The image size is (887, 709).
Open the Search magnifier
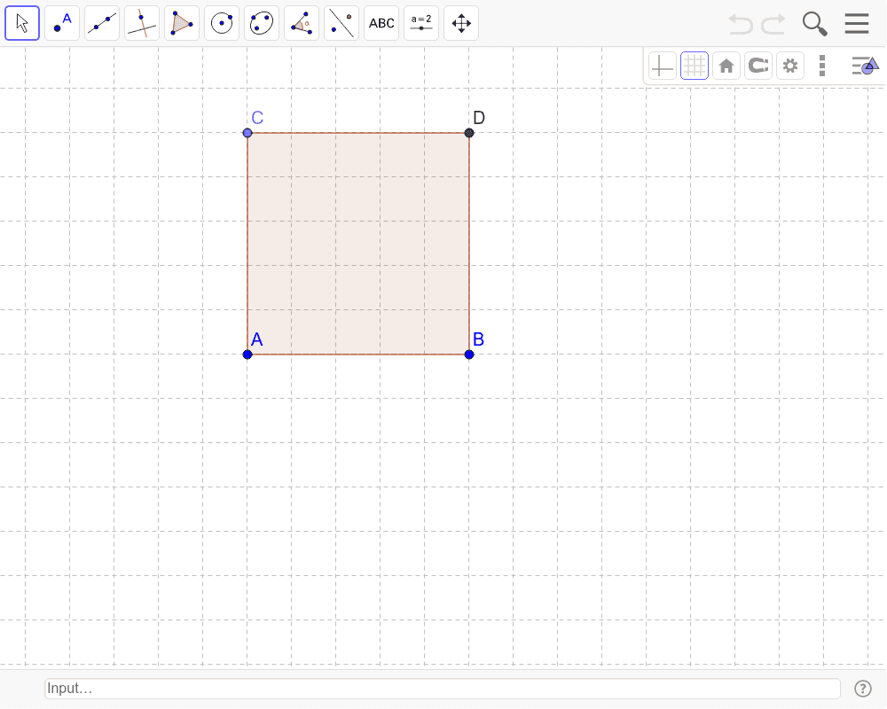tap(814, 24)
